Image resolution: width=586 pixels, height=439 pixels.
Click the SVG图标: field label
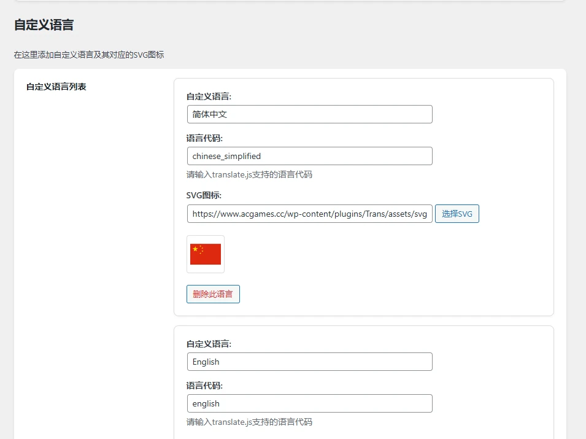coord(204,195)
